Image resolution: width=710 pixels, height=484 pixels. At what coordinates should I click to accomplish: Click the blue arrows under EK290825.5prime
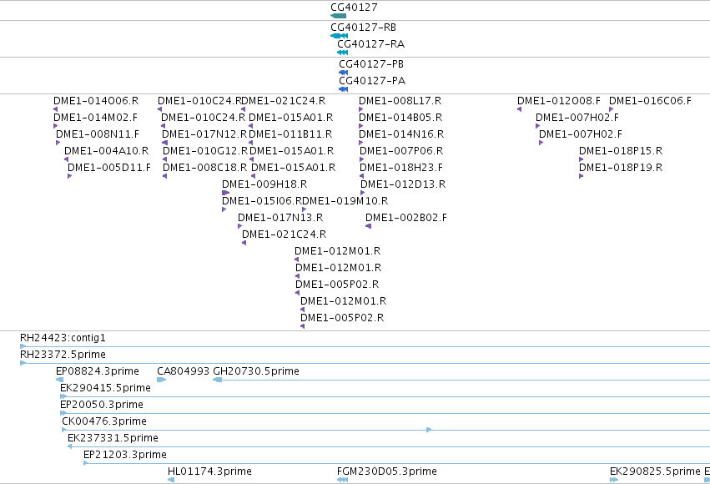point(614,480)
